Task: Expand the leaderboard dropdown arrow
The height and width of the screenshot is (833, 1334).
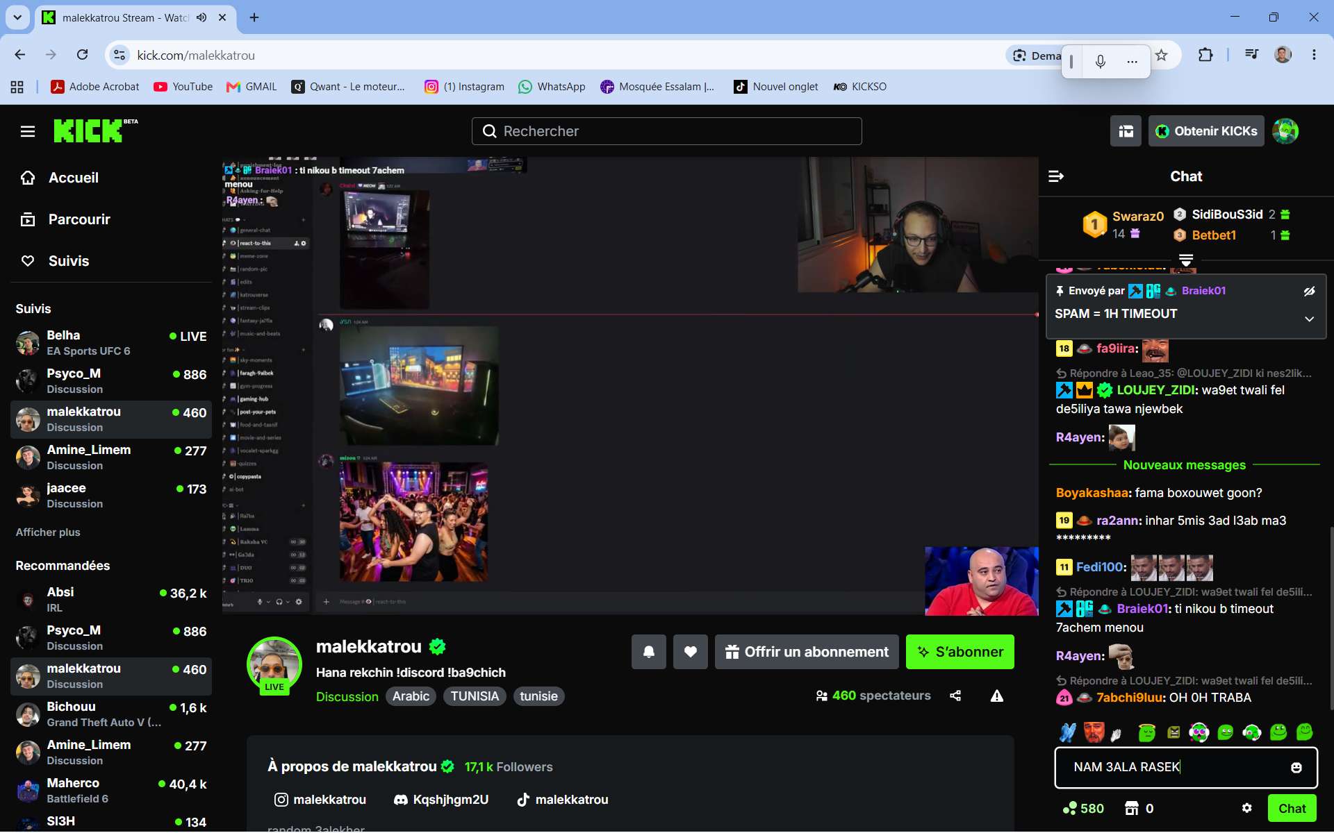Action: 1186,260
